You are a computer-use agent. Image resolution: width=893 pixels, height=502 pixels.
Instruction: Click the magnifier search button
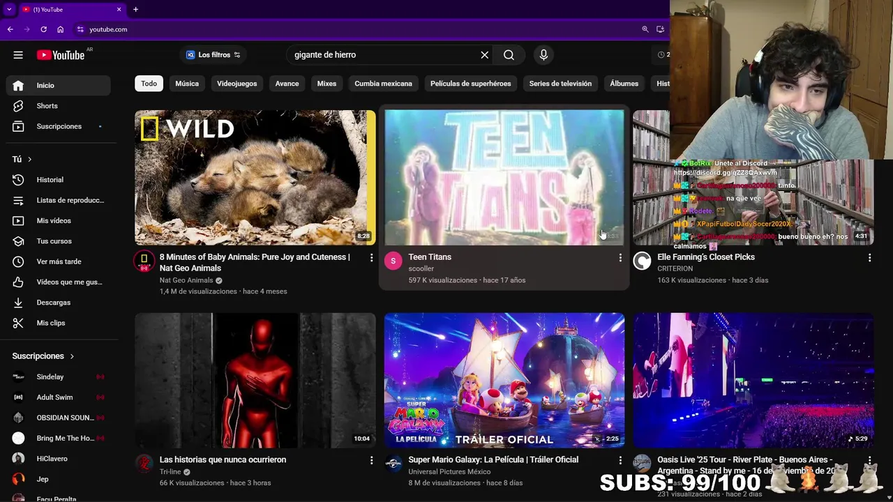tap(509, 55)
